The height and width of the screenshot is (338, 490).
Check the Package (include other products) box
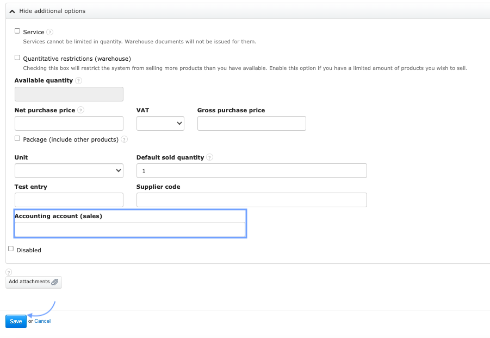coord(17,139)
